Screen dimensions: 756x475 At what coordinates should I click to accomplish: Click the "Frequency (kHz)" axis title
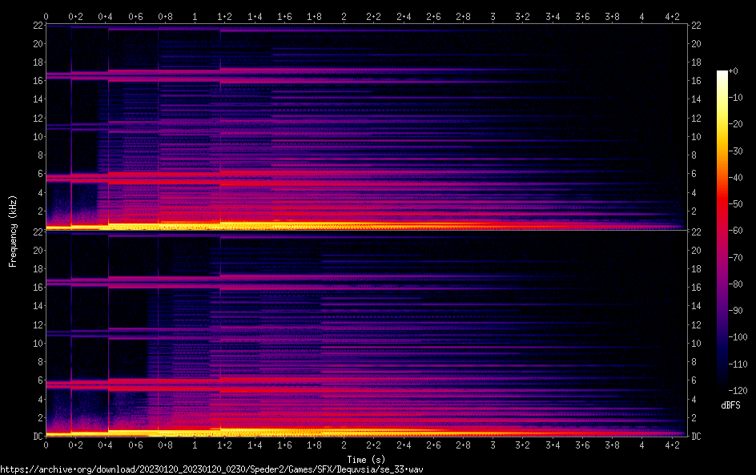[x=13, y=231]
